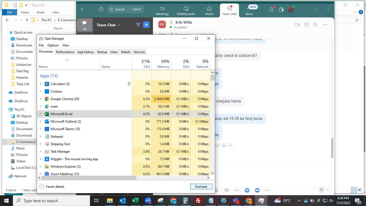Switch to the Zoom Meetings tab

[162, 11]
